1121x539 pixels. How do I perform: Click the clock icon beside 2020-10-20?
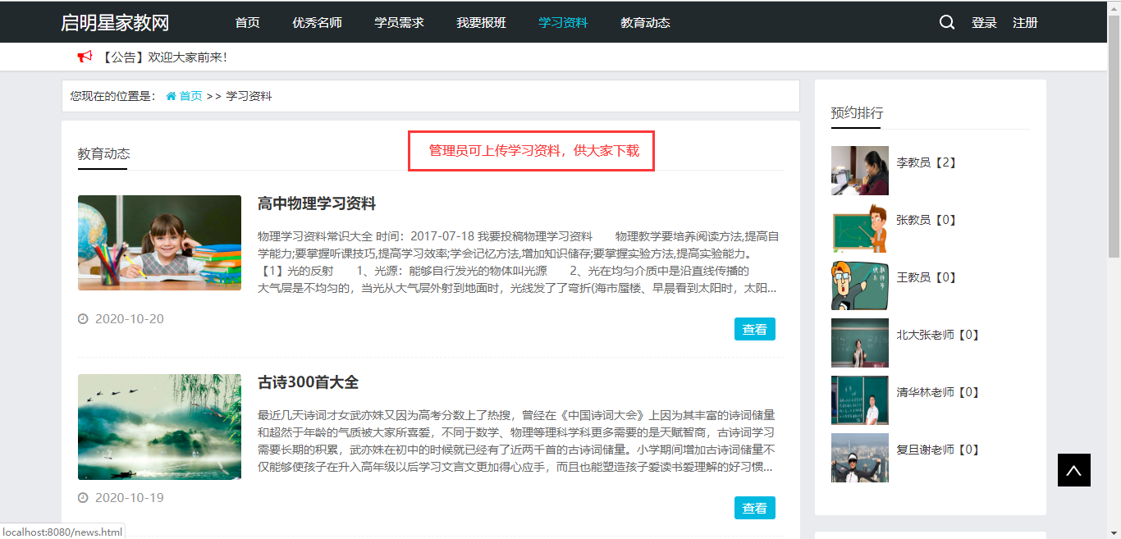point(83,319)
